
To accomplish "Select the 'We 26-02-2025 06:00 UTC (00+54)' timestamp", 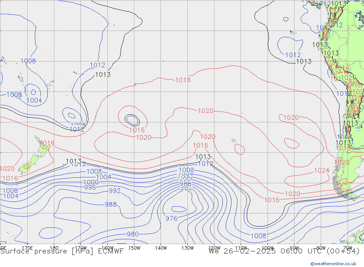I will (284, 251).
